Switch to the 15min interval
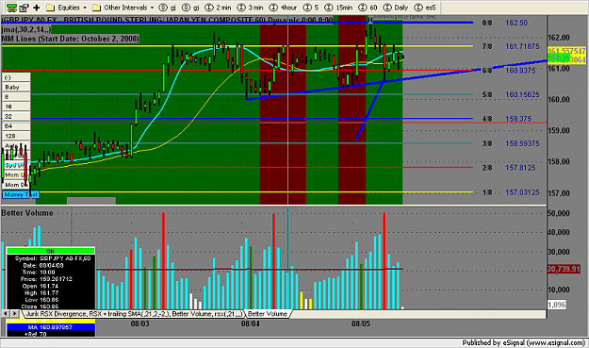Image resolution: width=589 pixels, height=348 pixels. click(x=339, y=8)
